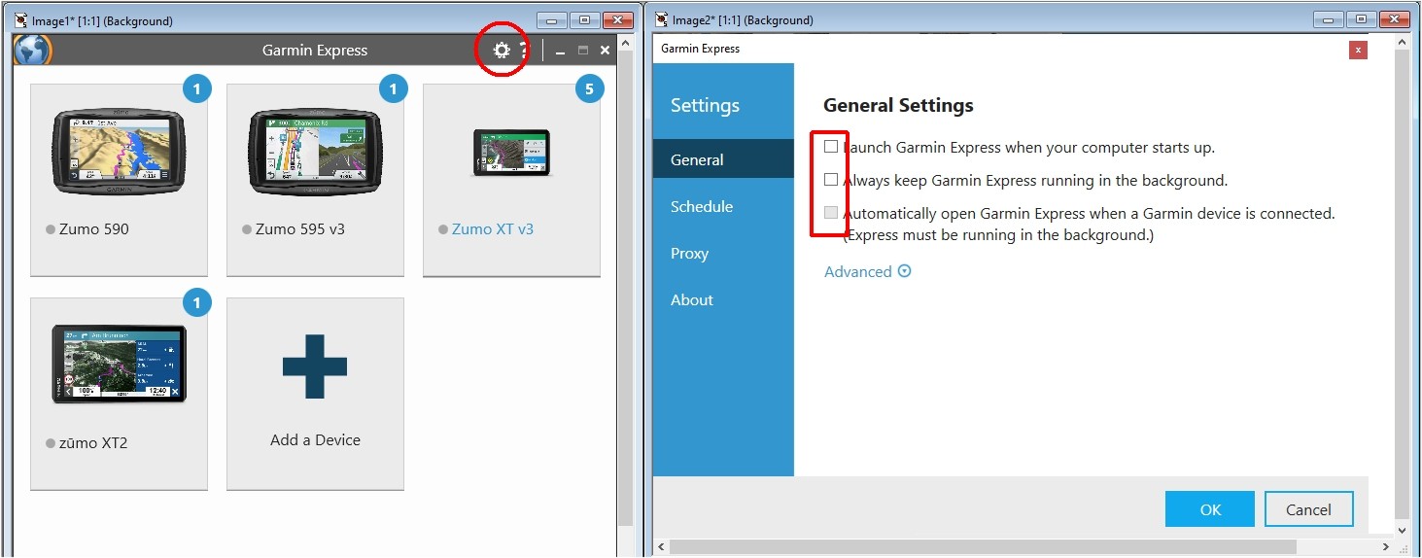This screenshot has width=1422, height=558.
Task: Click the Image2 viewer window title icon
Action: pos(662,19)
